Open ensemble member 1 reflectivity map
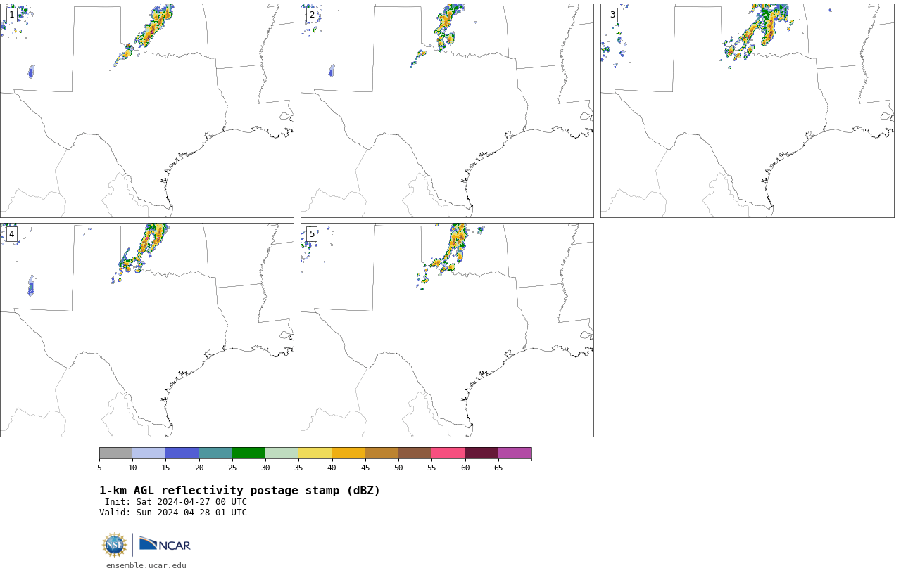 pyautogui.click(x=146, y=110)
